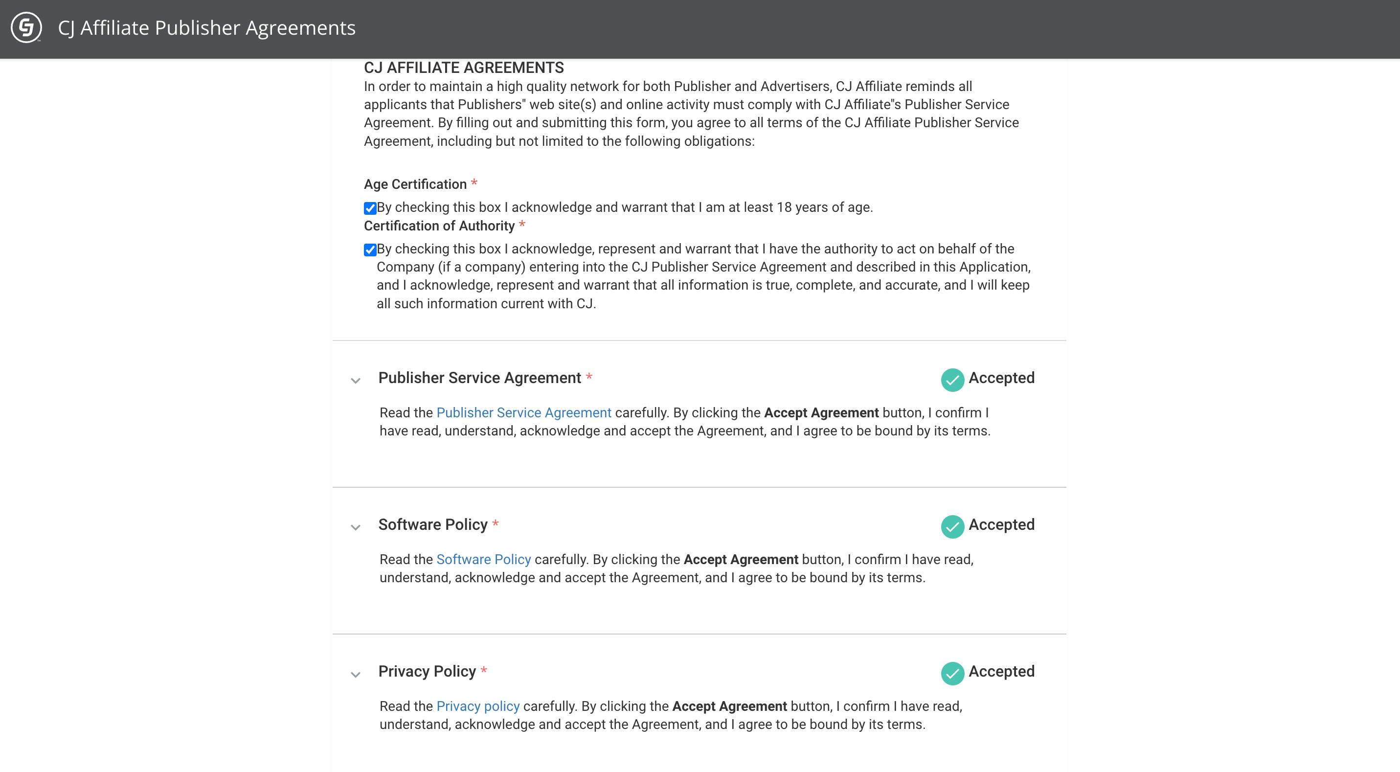The width and height of the screenshot is (1400, 772).
Task: Click the Age Certification label
Action: [415, 184]
